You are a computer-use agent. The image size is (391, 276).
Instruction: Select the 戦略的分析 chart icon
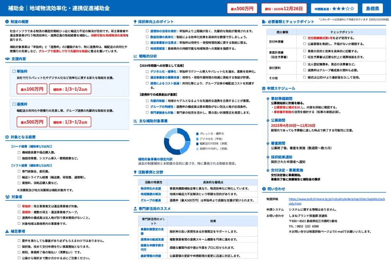pos(135,56)
